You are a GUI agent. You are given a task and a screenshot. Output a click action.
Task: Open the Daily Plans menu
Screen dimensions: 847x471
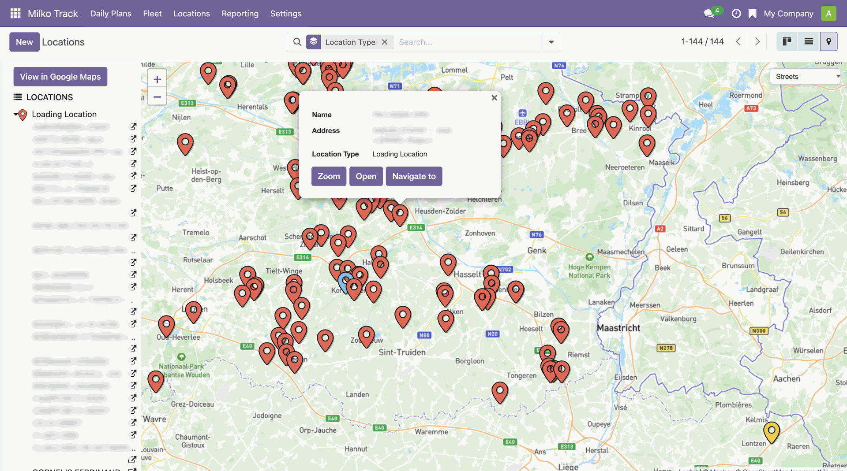tap(111, 14)
